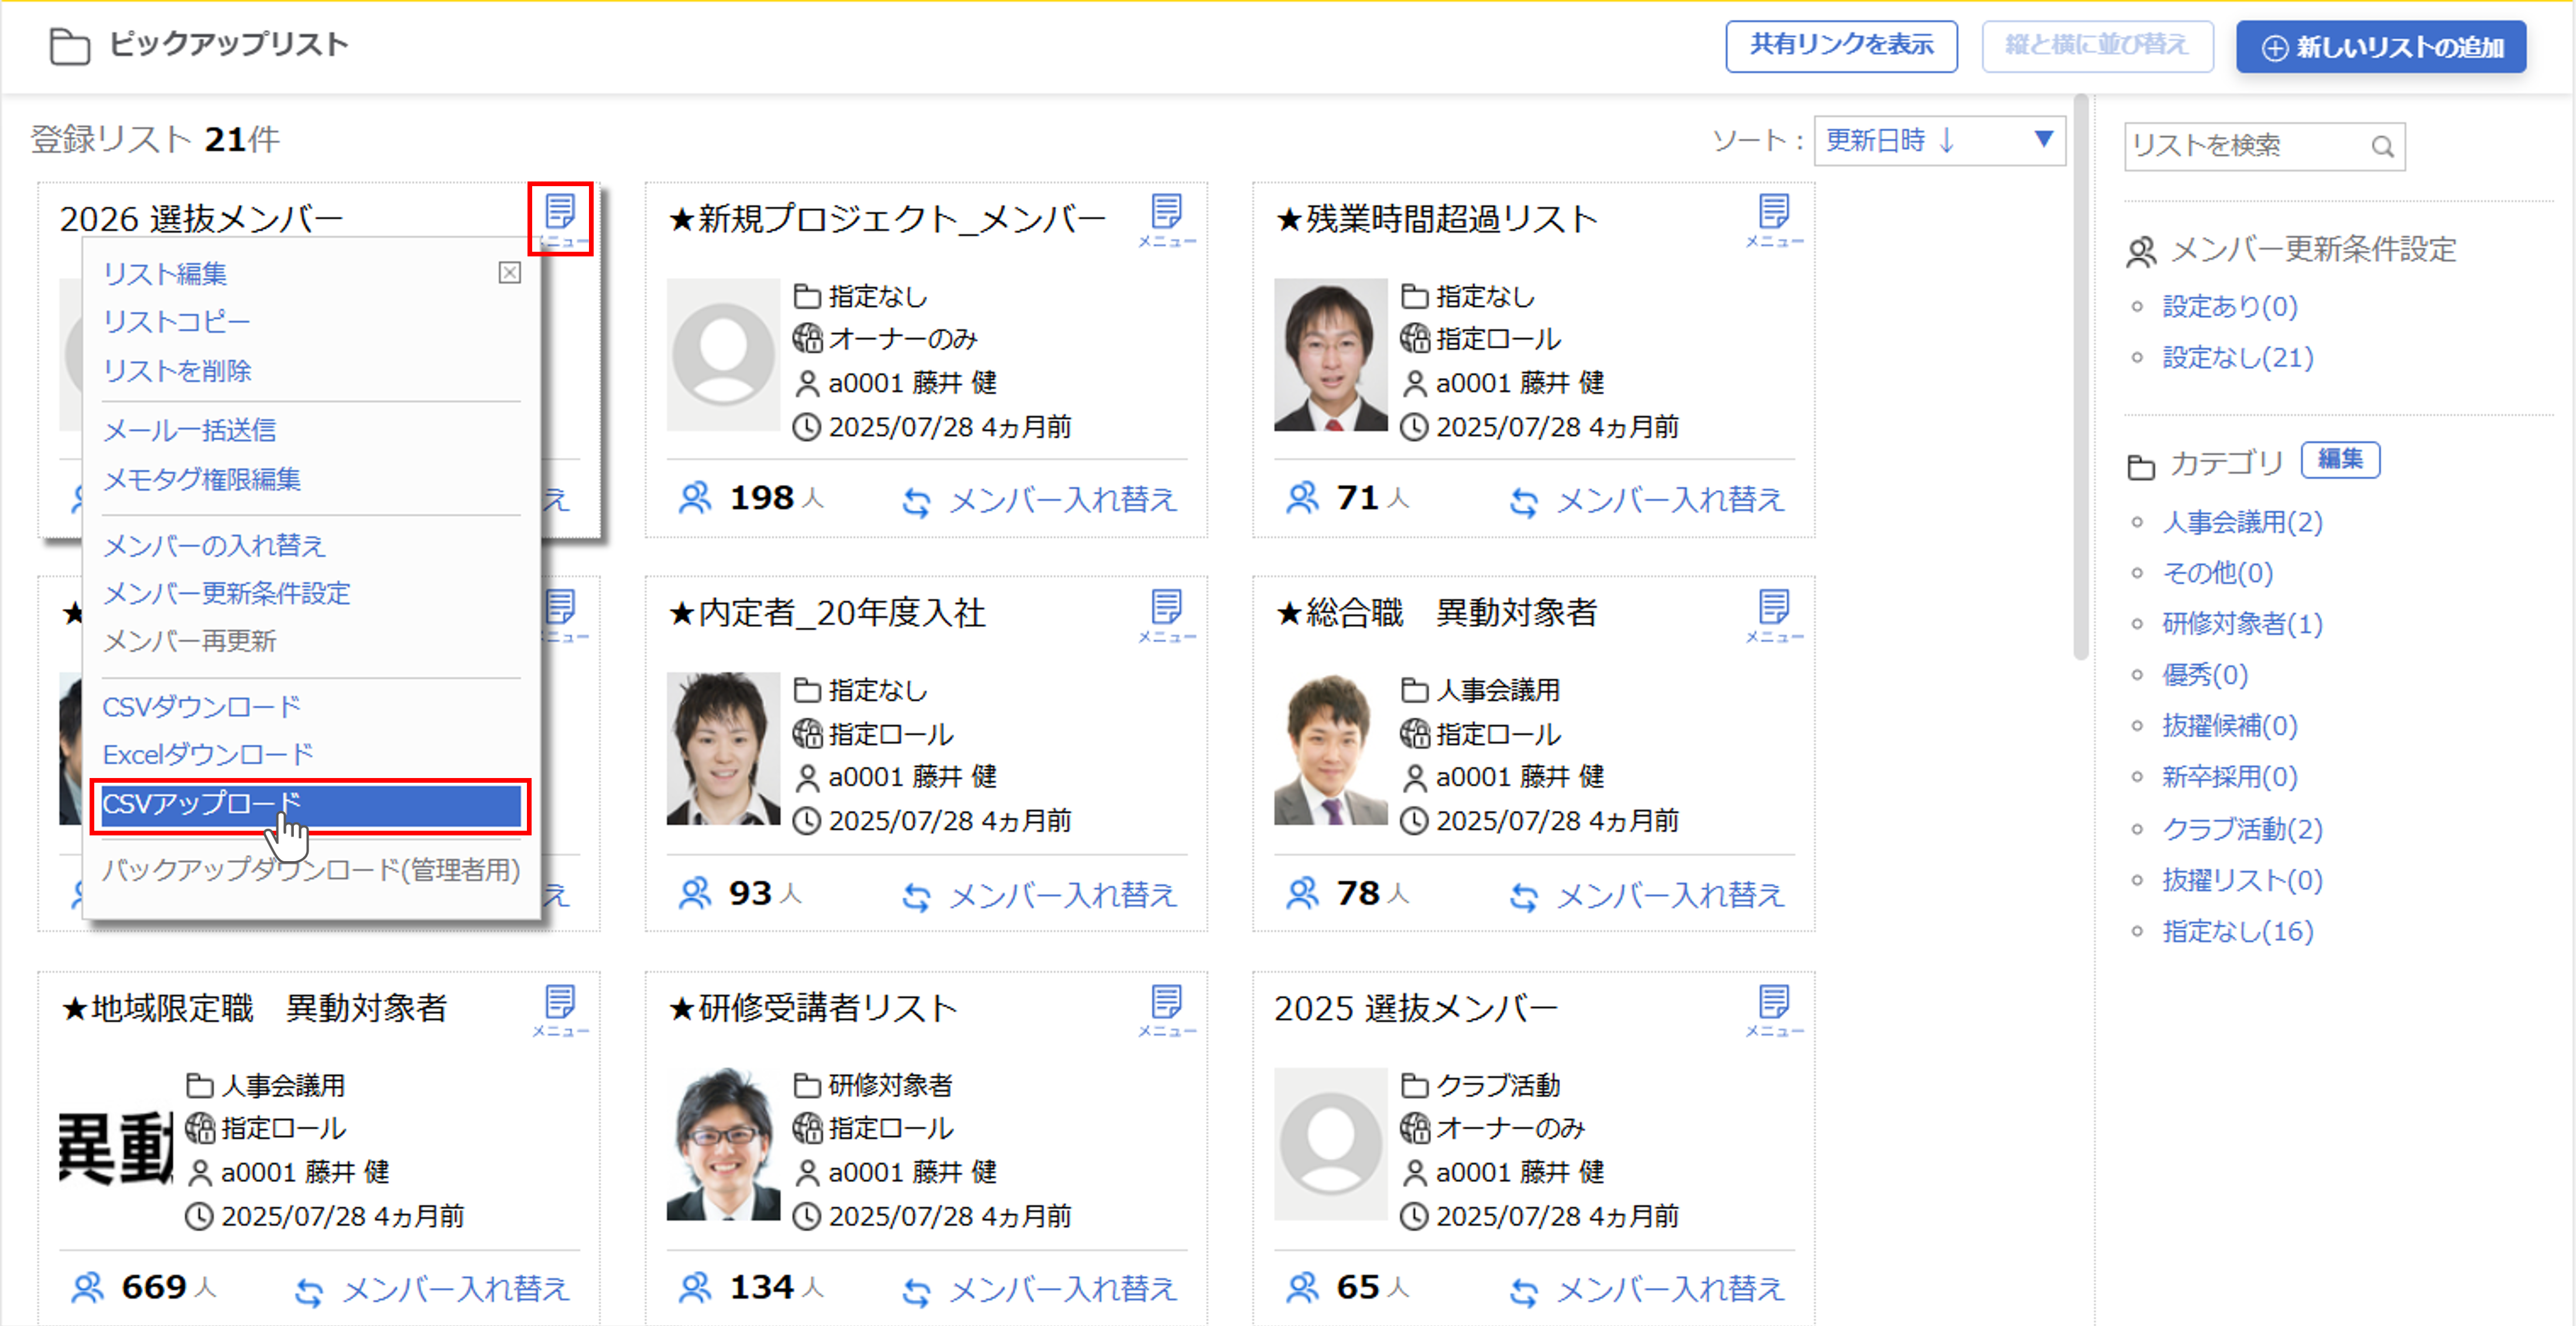Viewport: 2576px width, 1326px height.
Task: Click the search magnifier icon in list search
Action: click(x=2382, y=147)
